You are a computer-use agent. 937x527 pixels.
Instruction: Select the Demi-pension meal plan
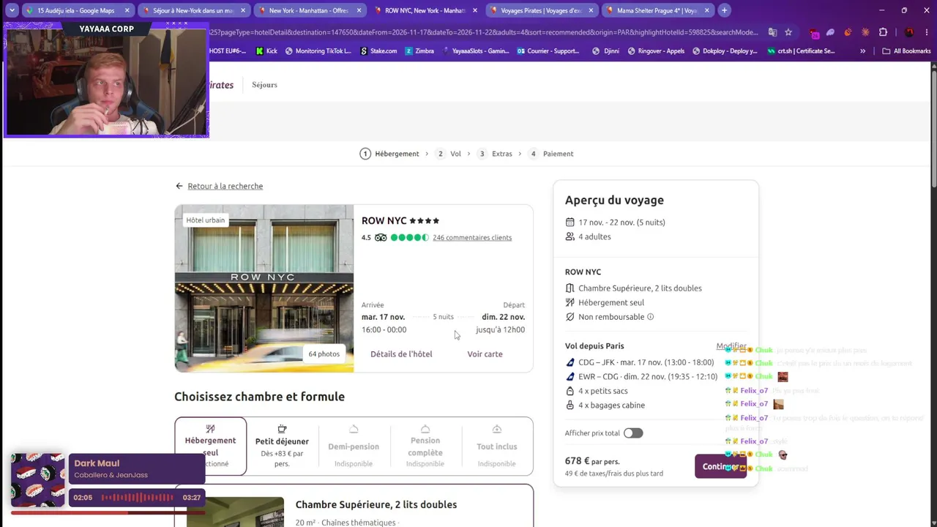[x=354, y=446]
